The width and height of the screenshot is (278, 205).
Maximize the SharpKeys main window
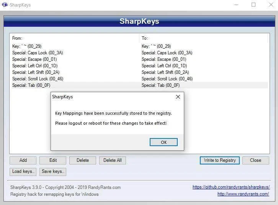[x=253, y=5]
